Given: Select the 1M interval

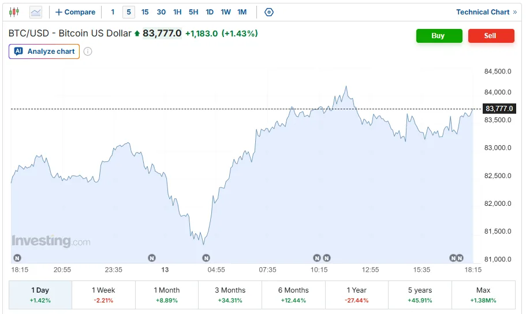Looking at the screenshot, I should [x=242, y=12].
